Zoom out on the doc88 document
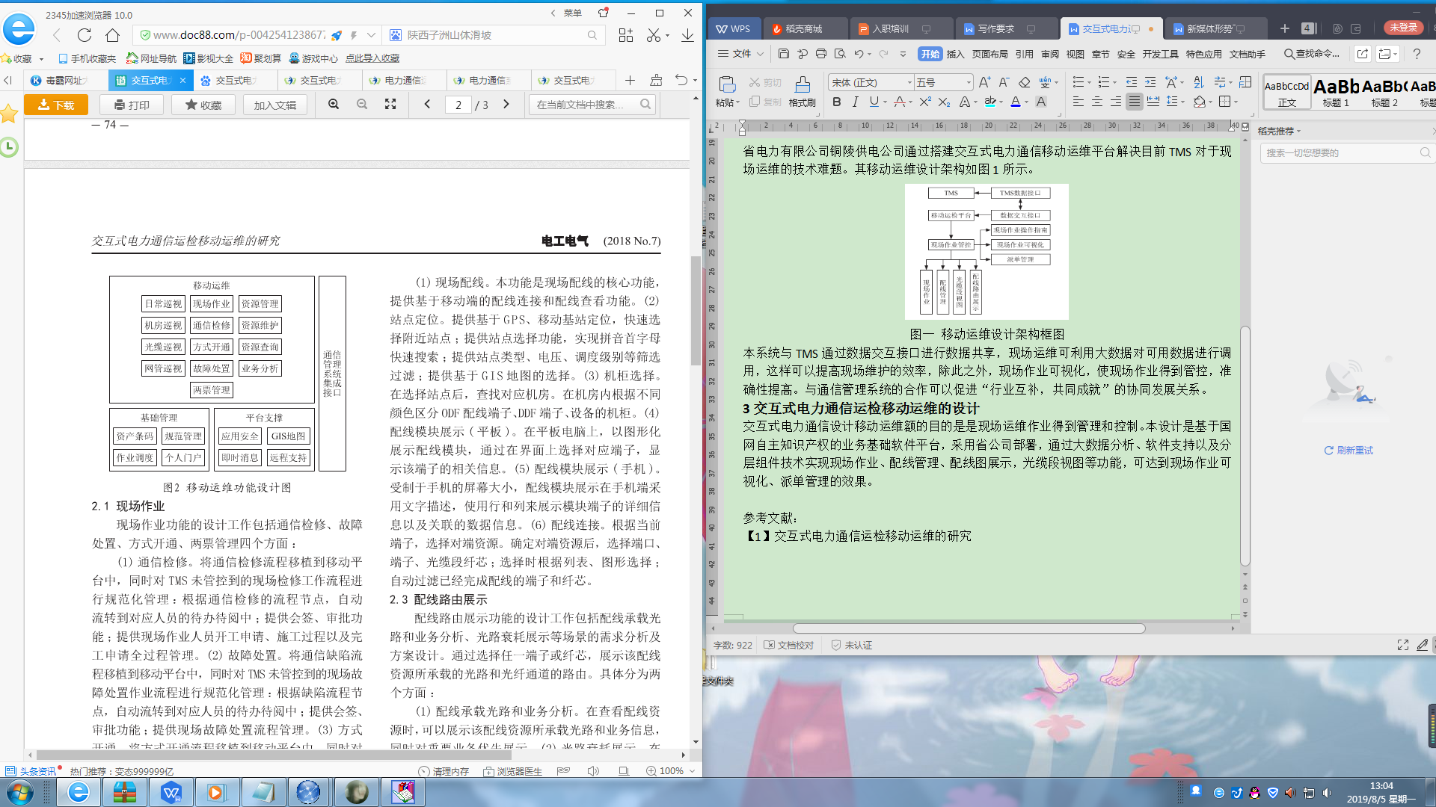 point(362,105)
